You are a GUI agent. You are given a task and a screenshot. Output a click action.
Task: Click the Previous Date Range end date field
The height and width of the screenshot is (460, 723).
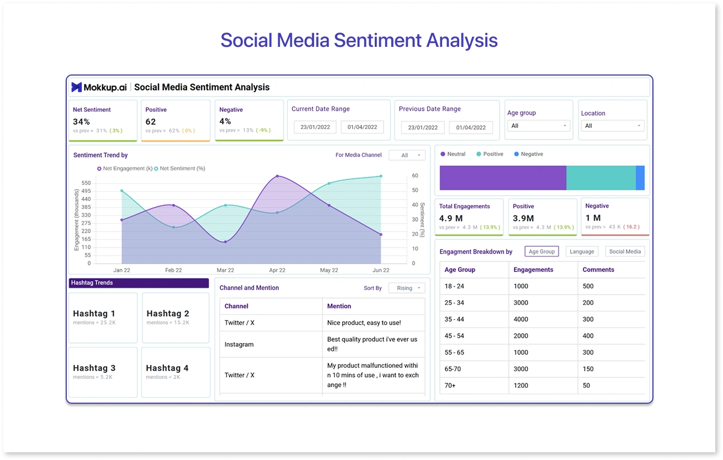471,127
